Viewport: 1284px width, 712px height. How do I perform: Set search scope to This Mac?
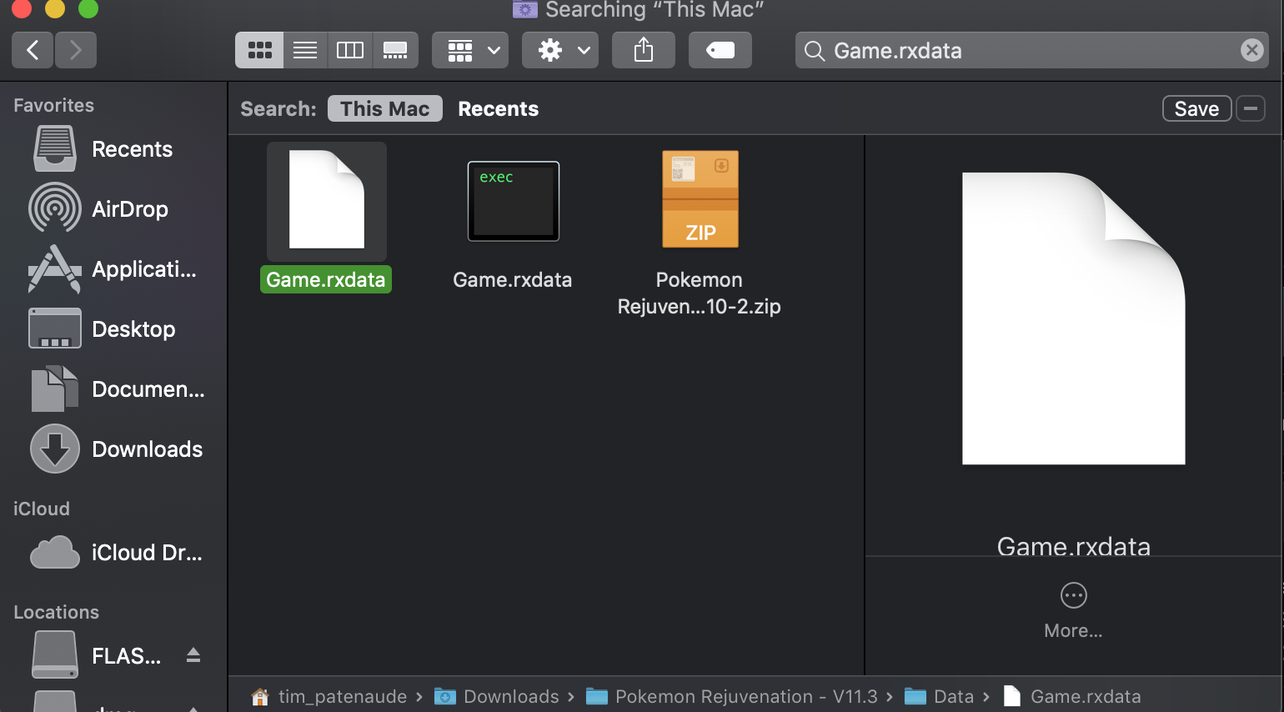[x=384, y=109]
